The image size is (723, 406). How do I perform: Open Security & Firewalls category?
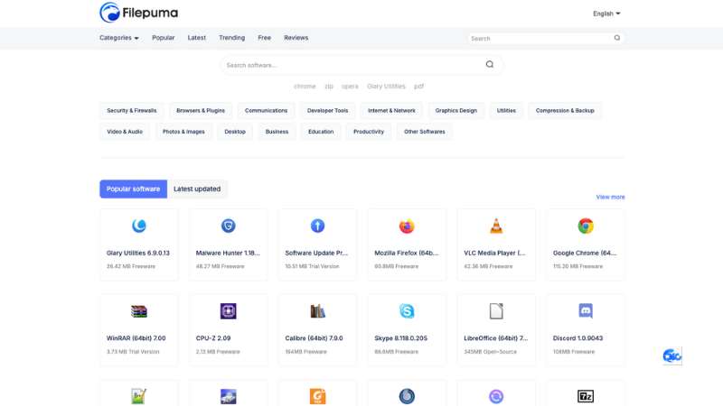[132, 110]
